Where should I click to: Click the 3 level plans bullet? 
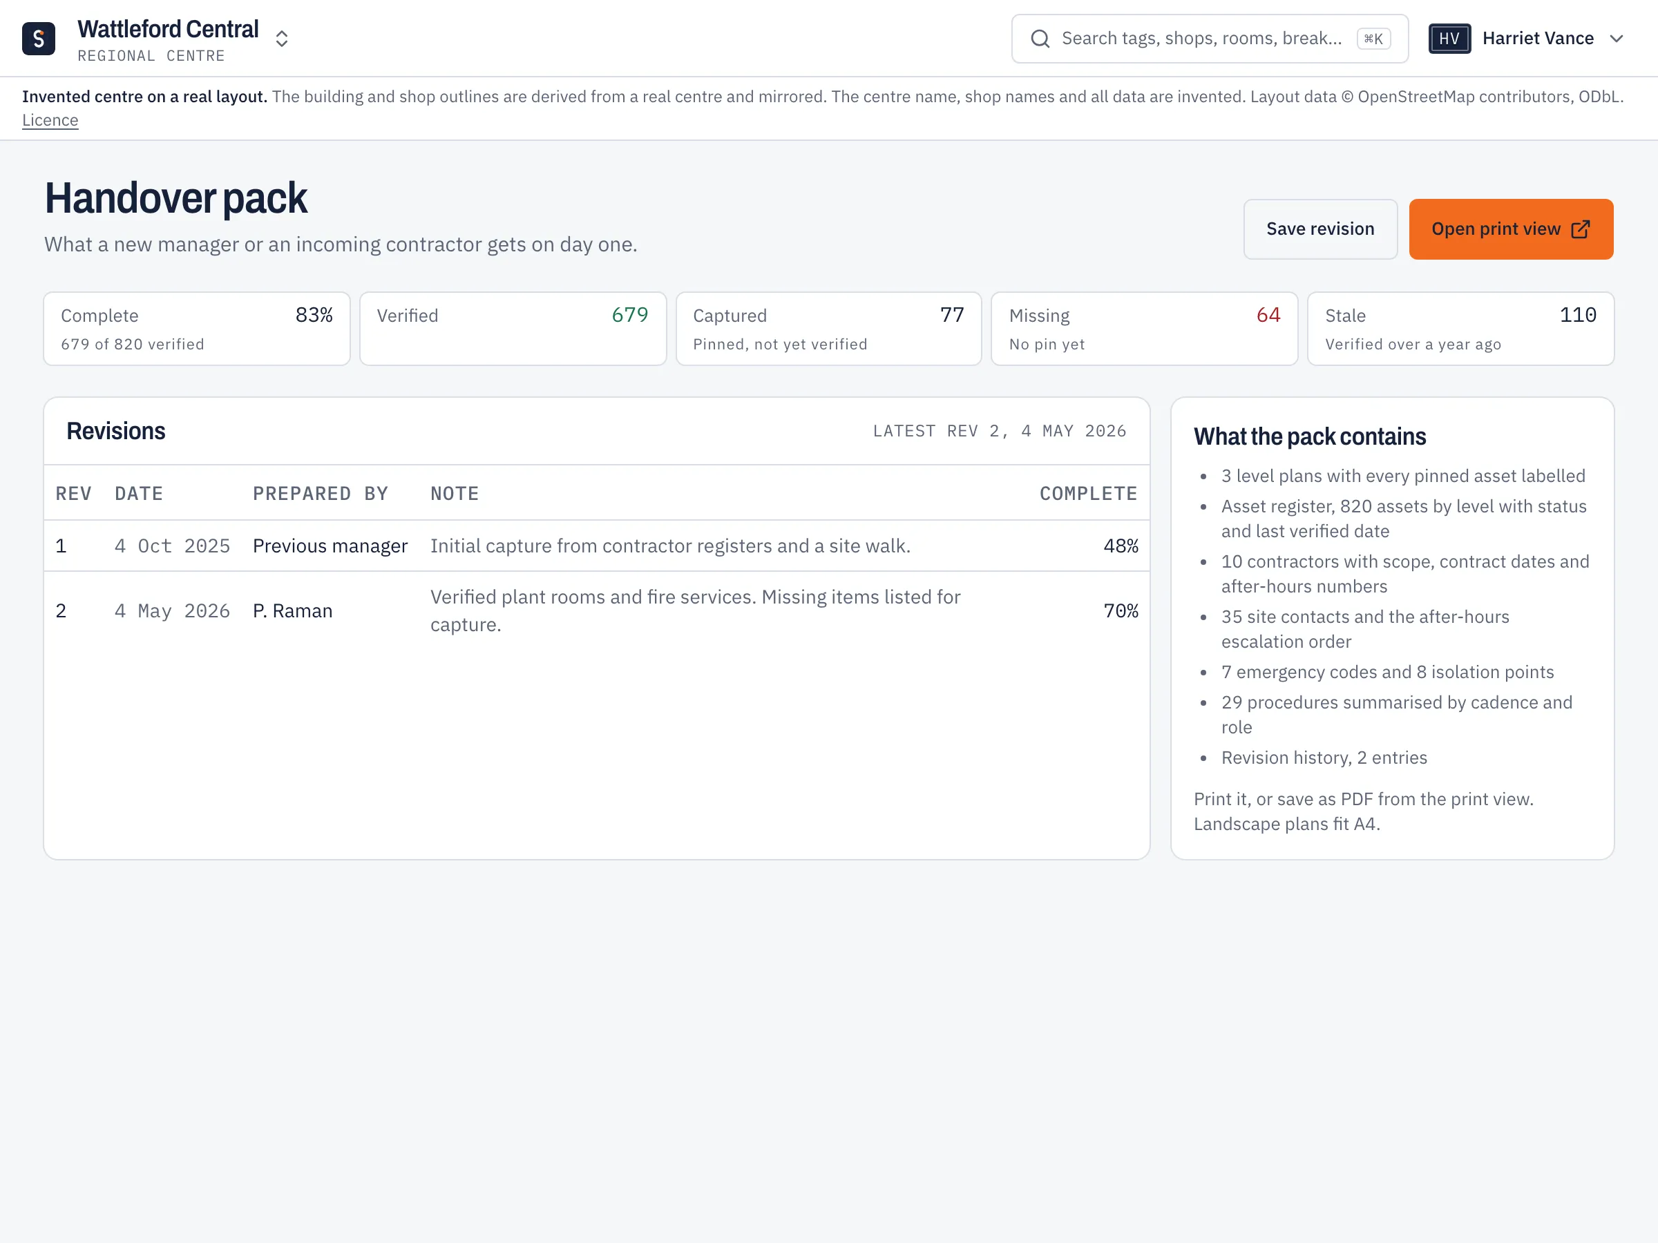(1403, 476)
